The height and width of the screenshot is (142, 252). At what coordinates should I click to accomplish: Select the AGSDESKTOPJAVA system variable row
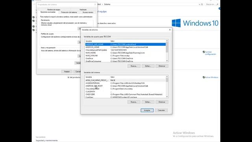pyautogui.click(x=125, y=83)
